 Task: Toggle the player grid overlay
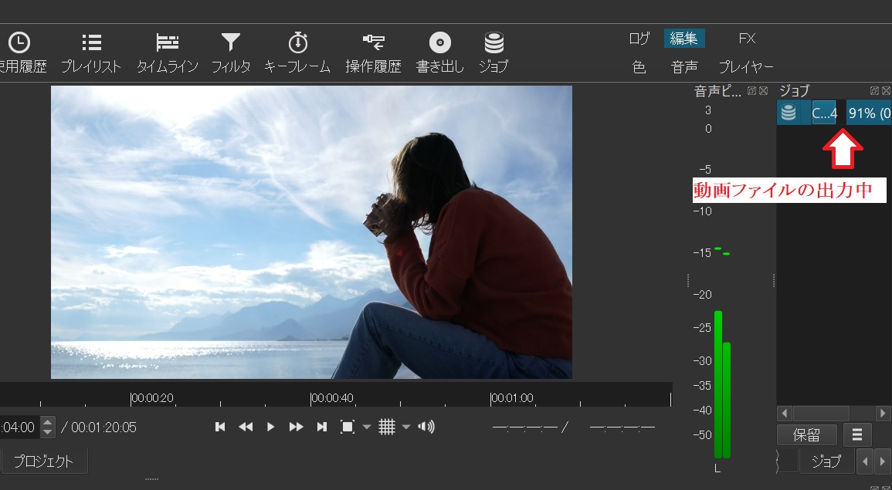387,427
